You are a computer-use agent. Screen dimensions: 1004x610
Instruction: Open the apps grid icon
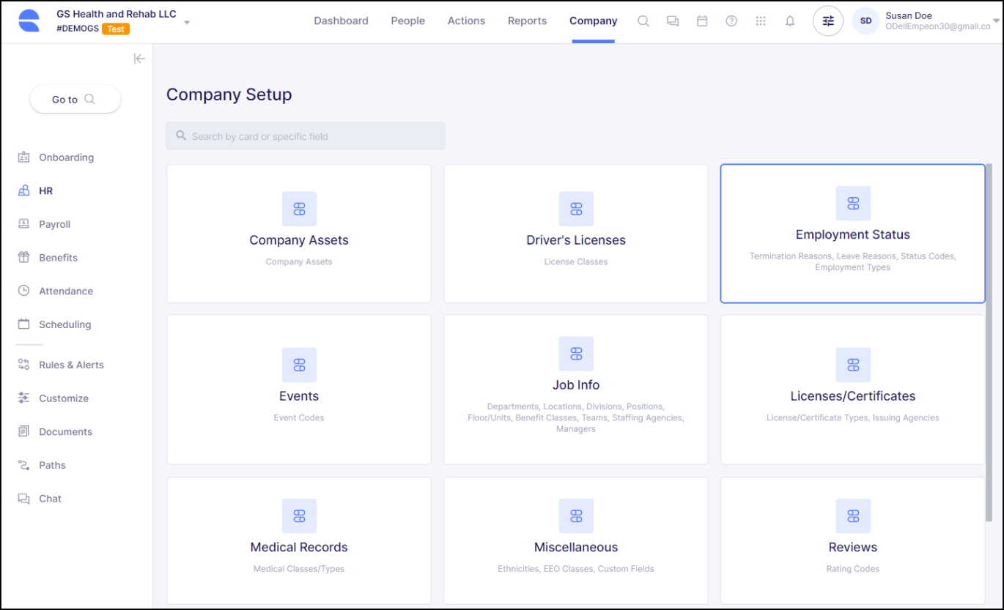pyautogui.click(x=761, y=21)
